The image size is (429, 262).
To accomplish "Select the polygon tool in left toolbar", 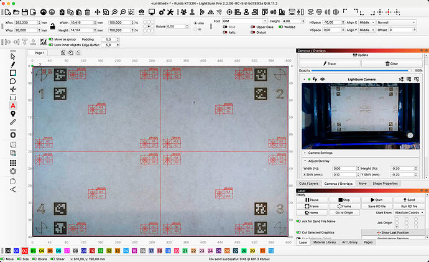I will pyautogui.click(x=13, y=81).
